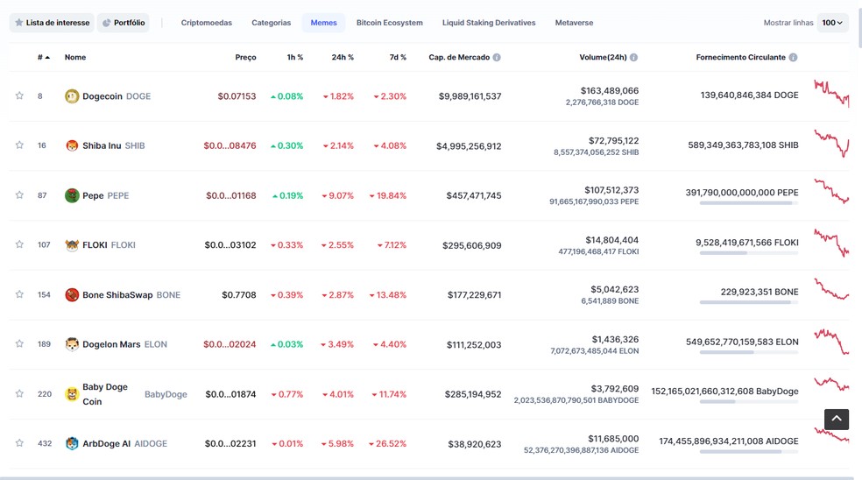The image size is (862, 480).
Task: Click info icon next to Fornecimento Circulante
Action: [x=794, y=57]
